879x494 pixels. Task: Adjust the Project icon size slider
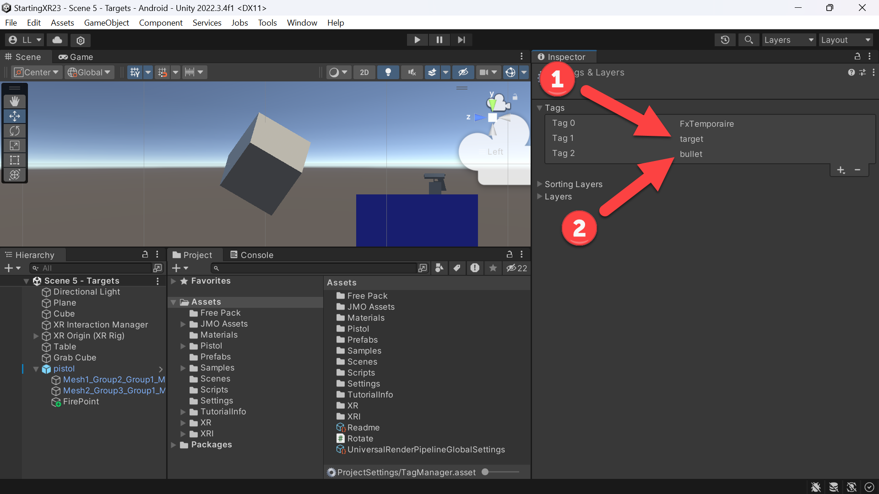coord(501,472)
